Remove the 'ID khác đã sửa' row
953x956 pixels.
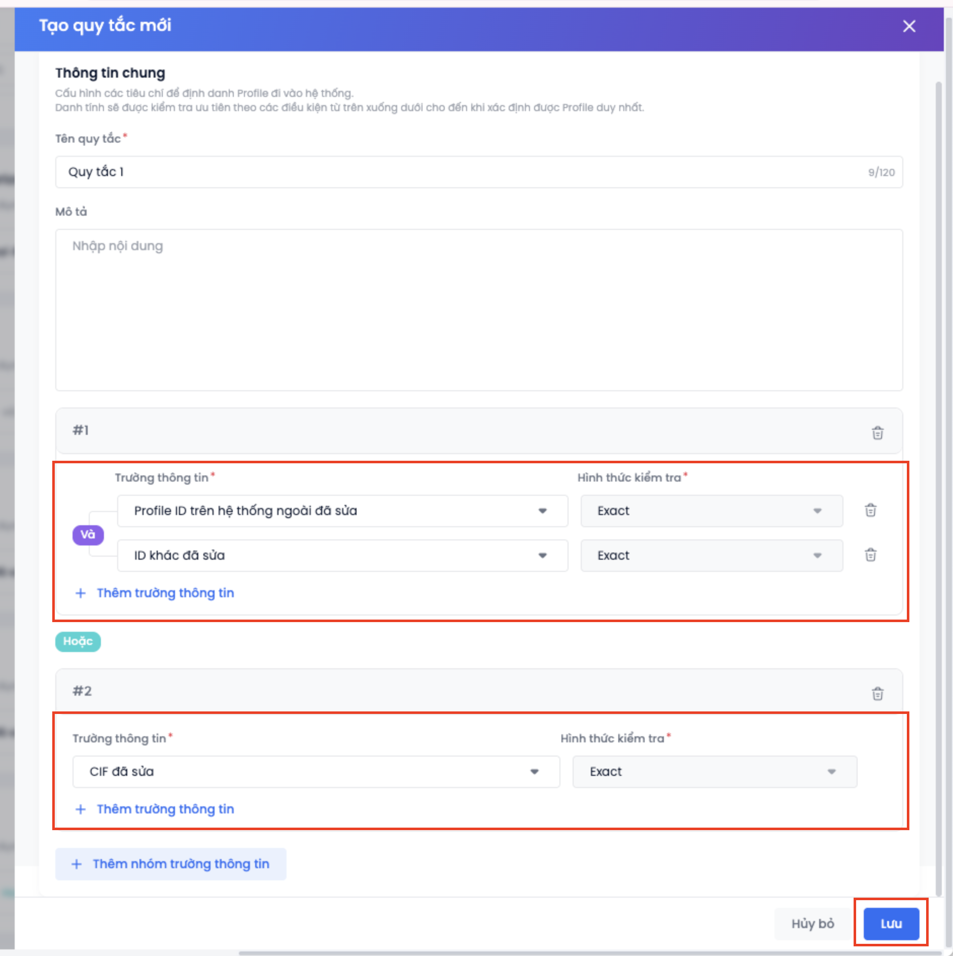pyautogui.click(x=870, y=555)
